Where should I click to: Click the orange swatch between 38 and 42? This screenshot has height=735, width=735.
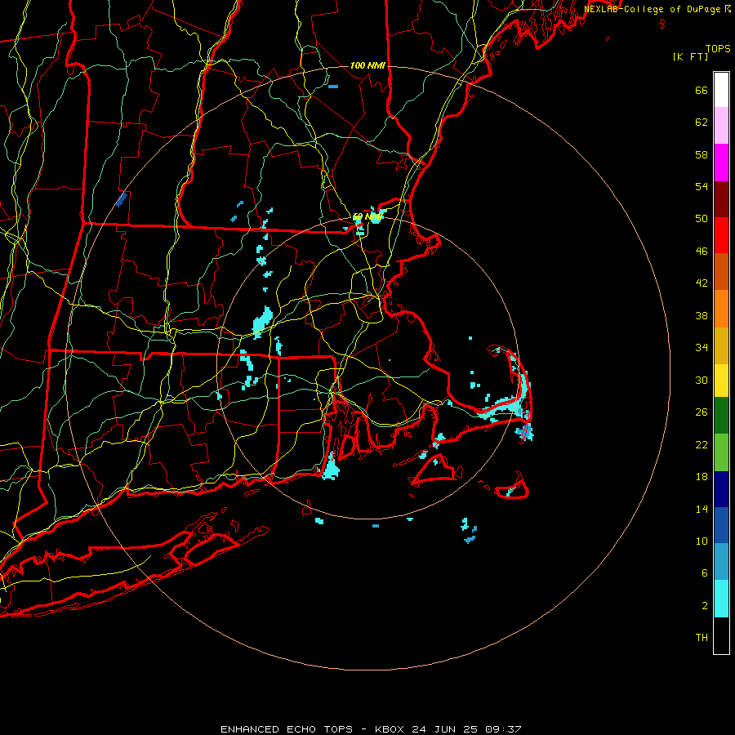point(721,309)
